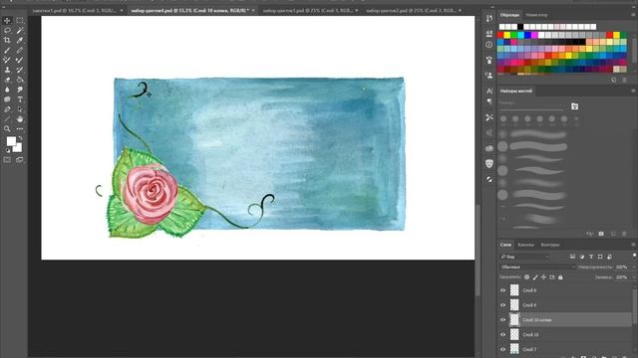Hide layer Слой 9
Viewport: 638px width, 358px height.
coord(502,305)
